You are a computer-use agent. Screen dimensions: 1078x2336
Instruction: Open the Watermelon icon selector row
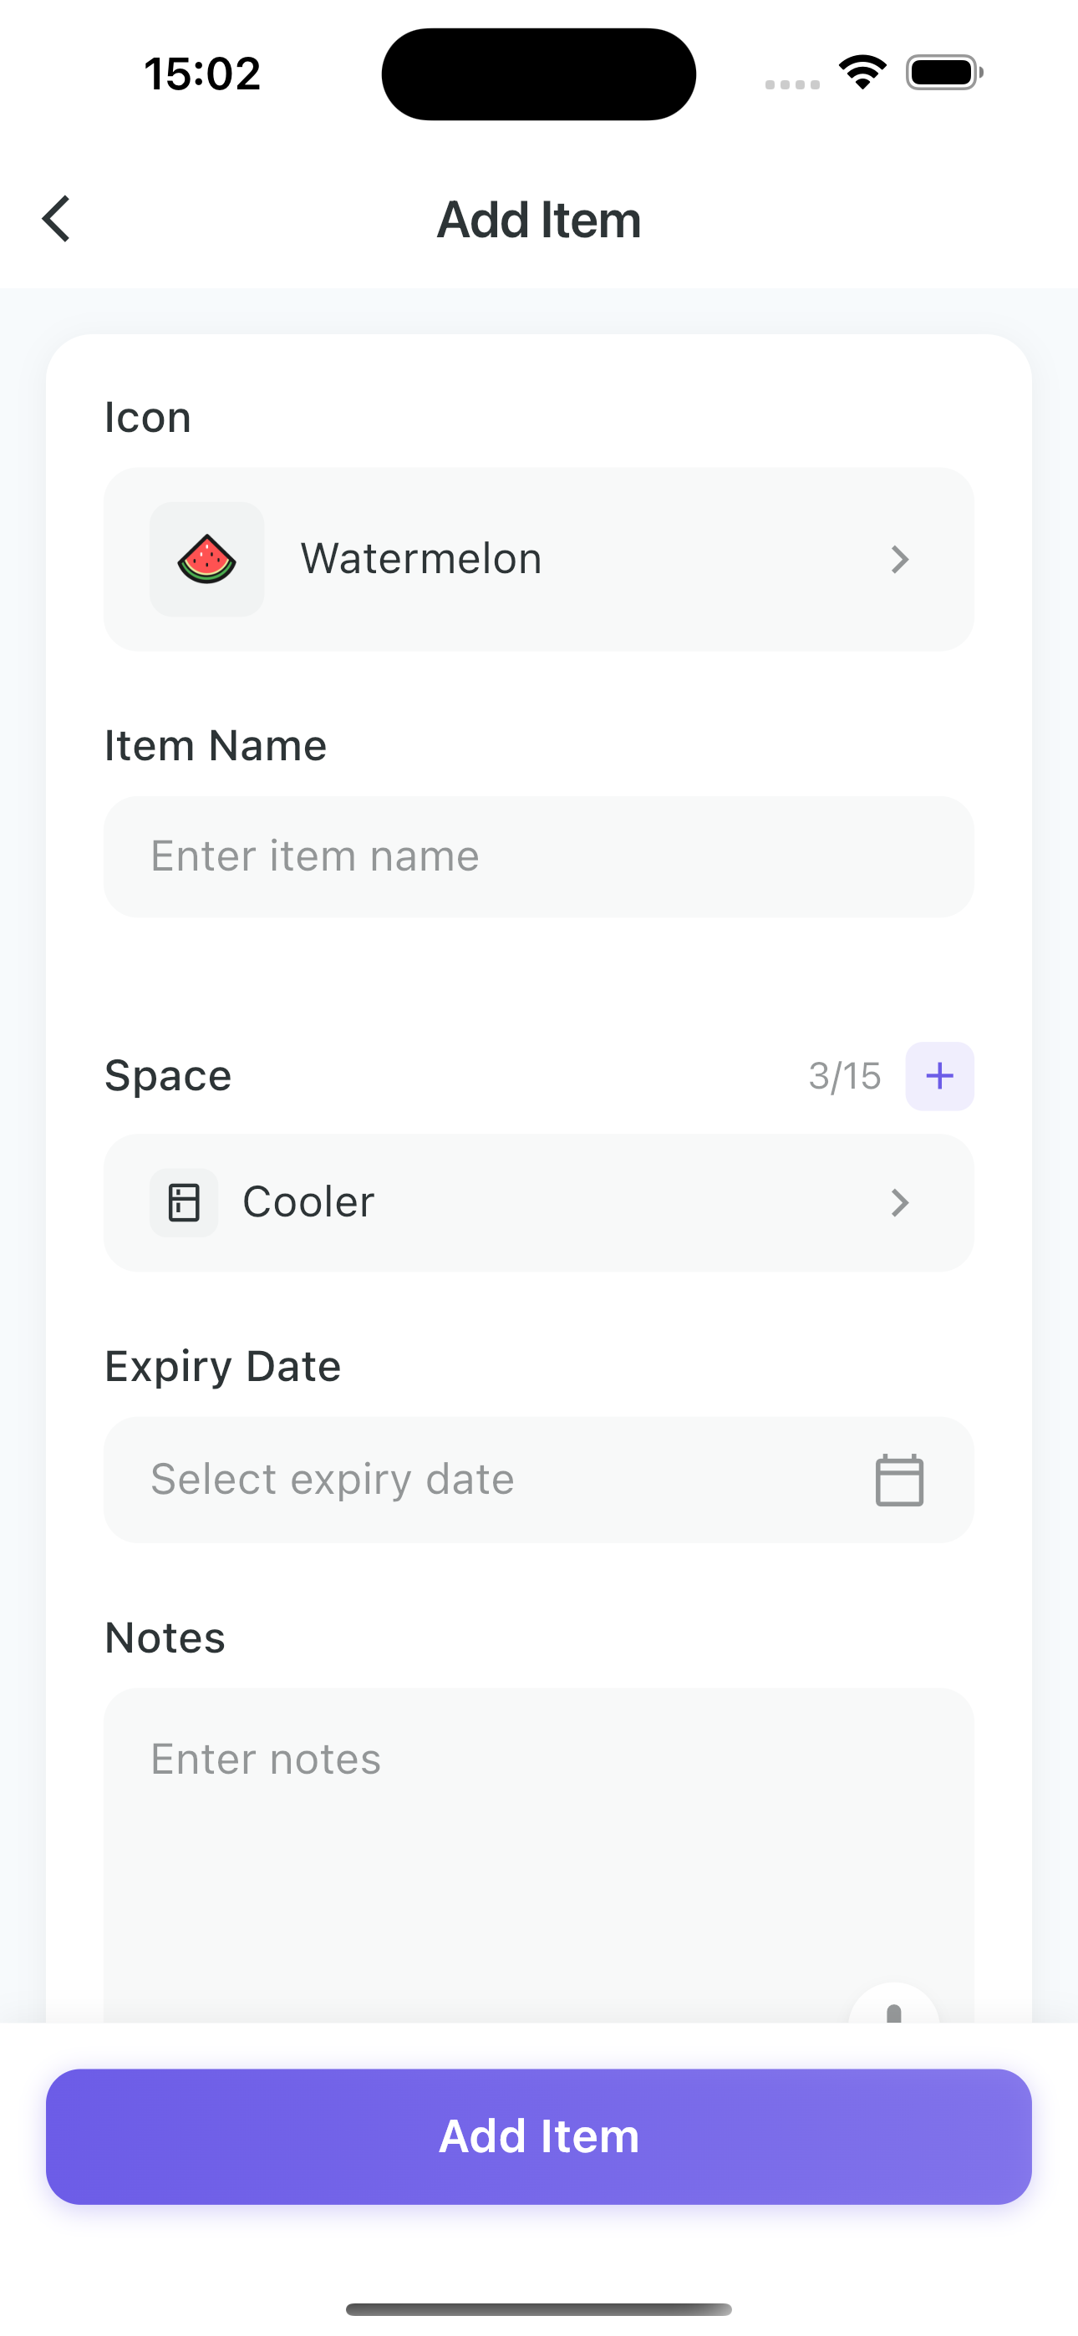(x=539, y=560)
